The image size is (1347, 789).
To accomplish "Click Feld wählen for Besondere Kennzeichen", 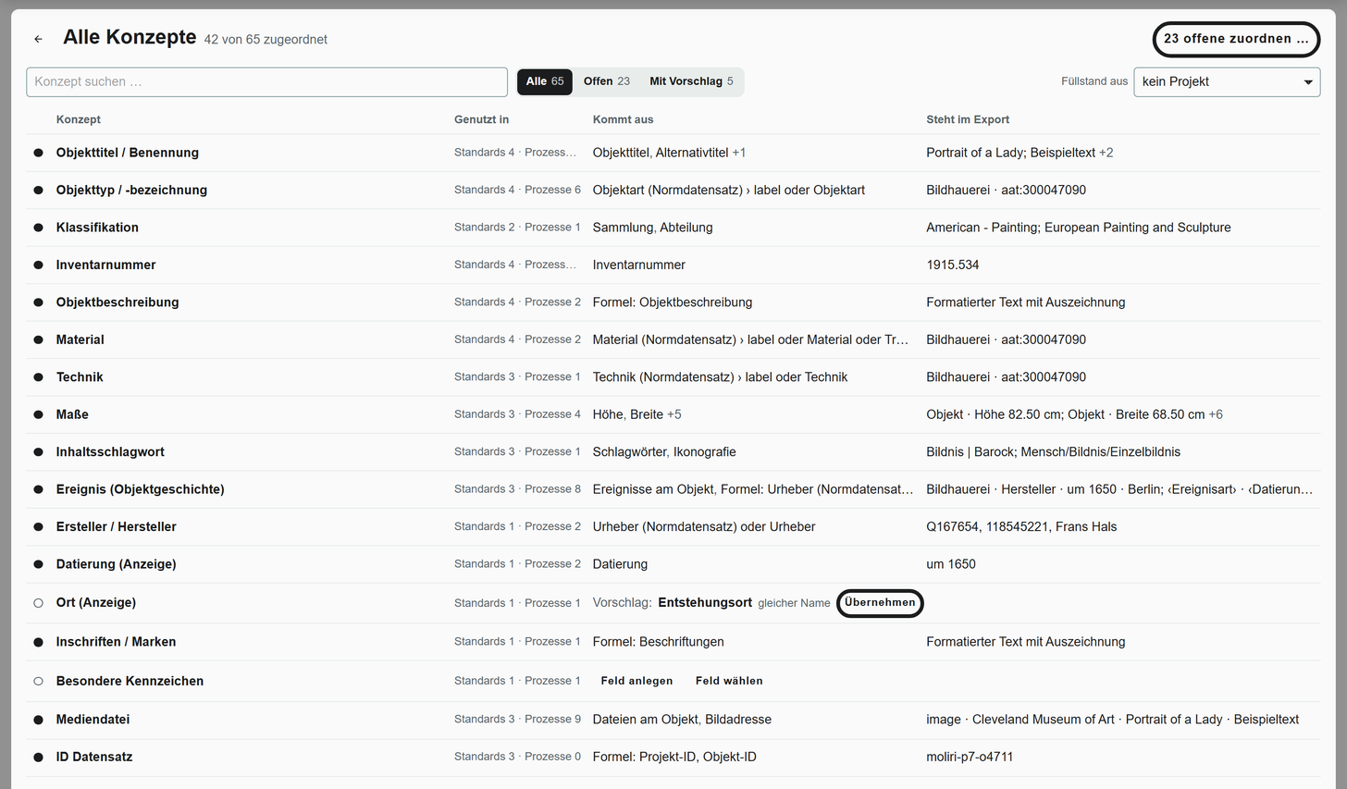I will 729,681.
